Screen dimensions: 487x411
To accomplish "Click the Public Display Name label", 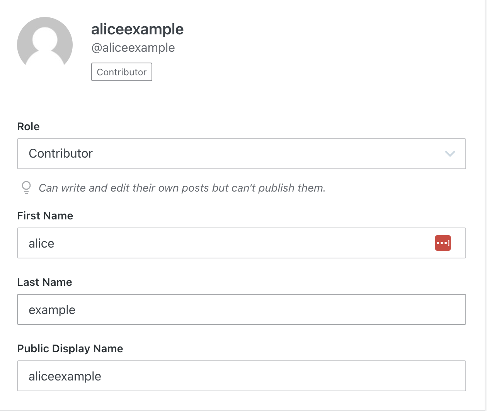I will (70, 348).
